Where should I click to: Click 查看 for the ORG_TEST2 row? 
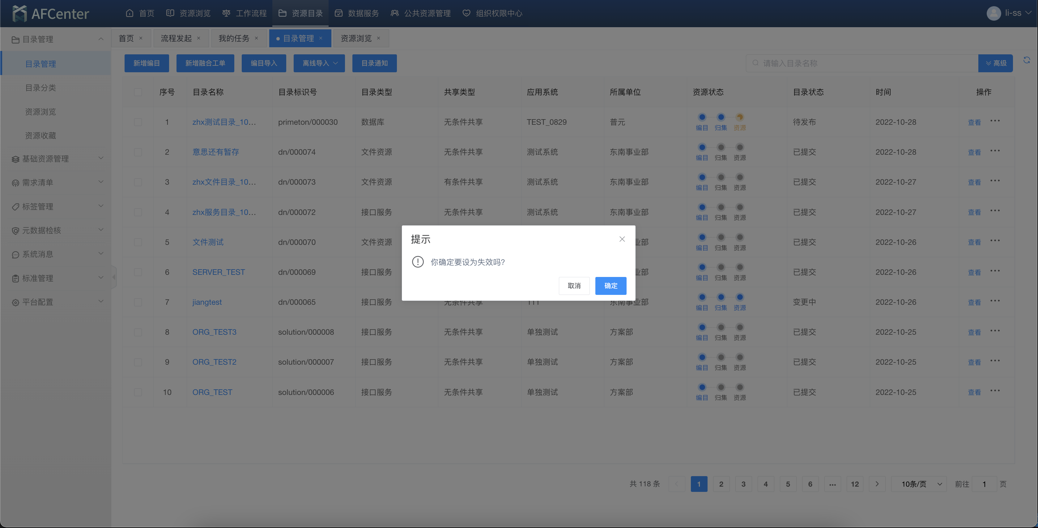pyautogui.click(x=974, y=362)
